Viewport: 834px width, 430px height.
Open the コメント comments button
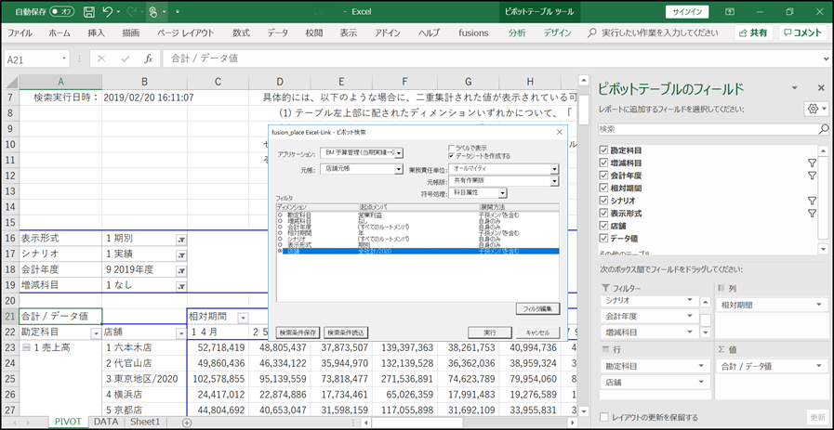(803, 33)
